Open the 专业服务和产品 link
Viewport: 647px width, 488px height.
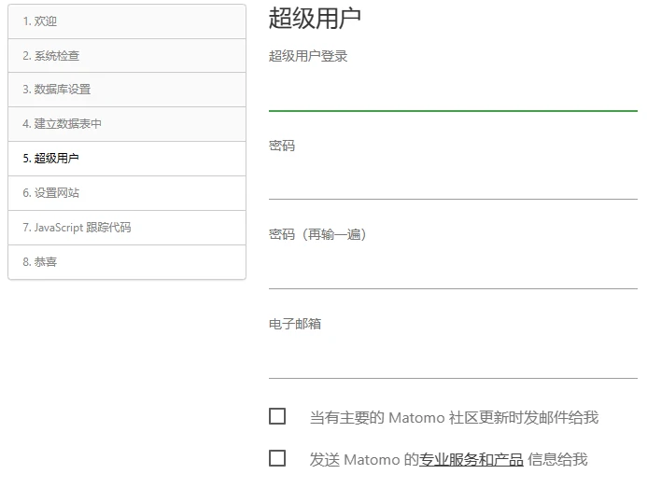pyautogui.click(x=471, y=459)
